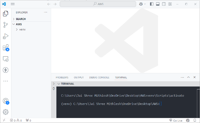Open the Source Control view
The height and width of the screenshot is (123, 200).
[6, 25]
